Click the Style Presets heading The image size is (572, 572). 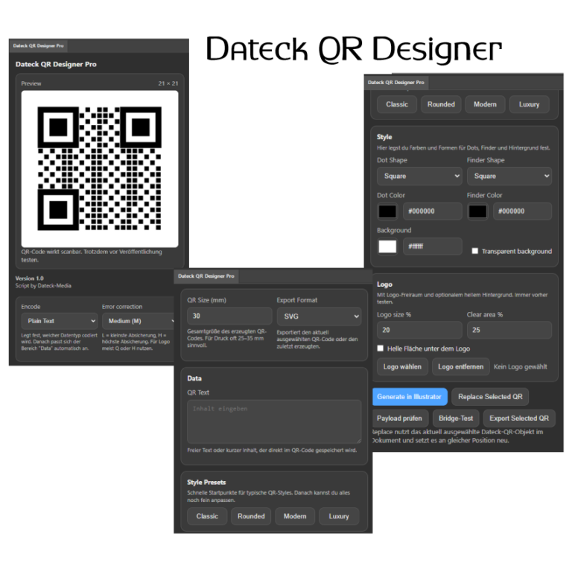pos(206,483)
